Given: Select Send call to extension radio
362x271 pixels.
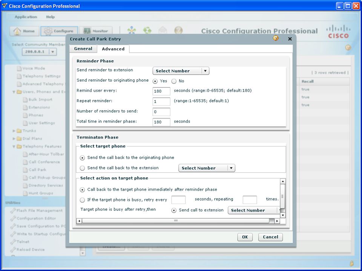Looking at the screenshot, I should pos(174,210).
